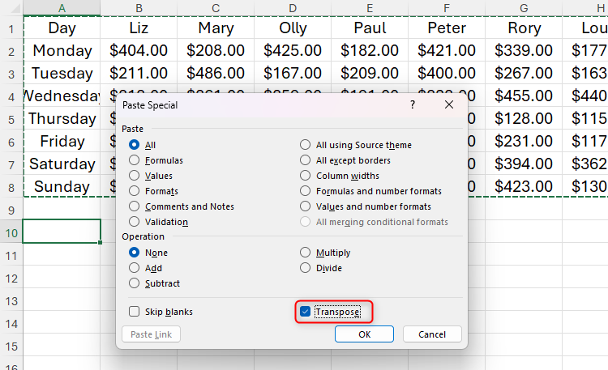This screenshot has width=608, height=370.
Task: Select Comments and Notes option
Action: (134, 206)
